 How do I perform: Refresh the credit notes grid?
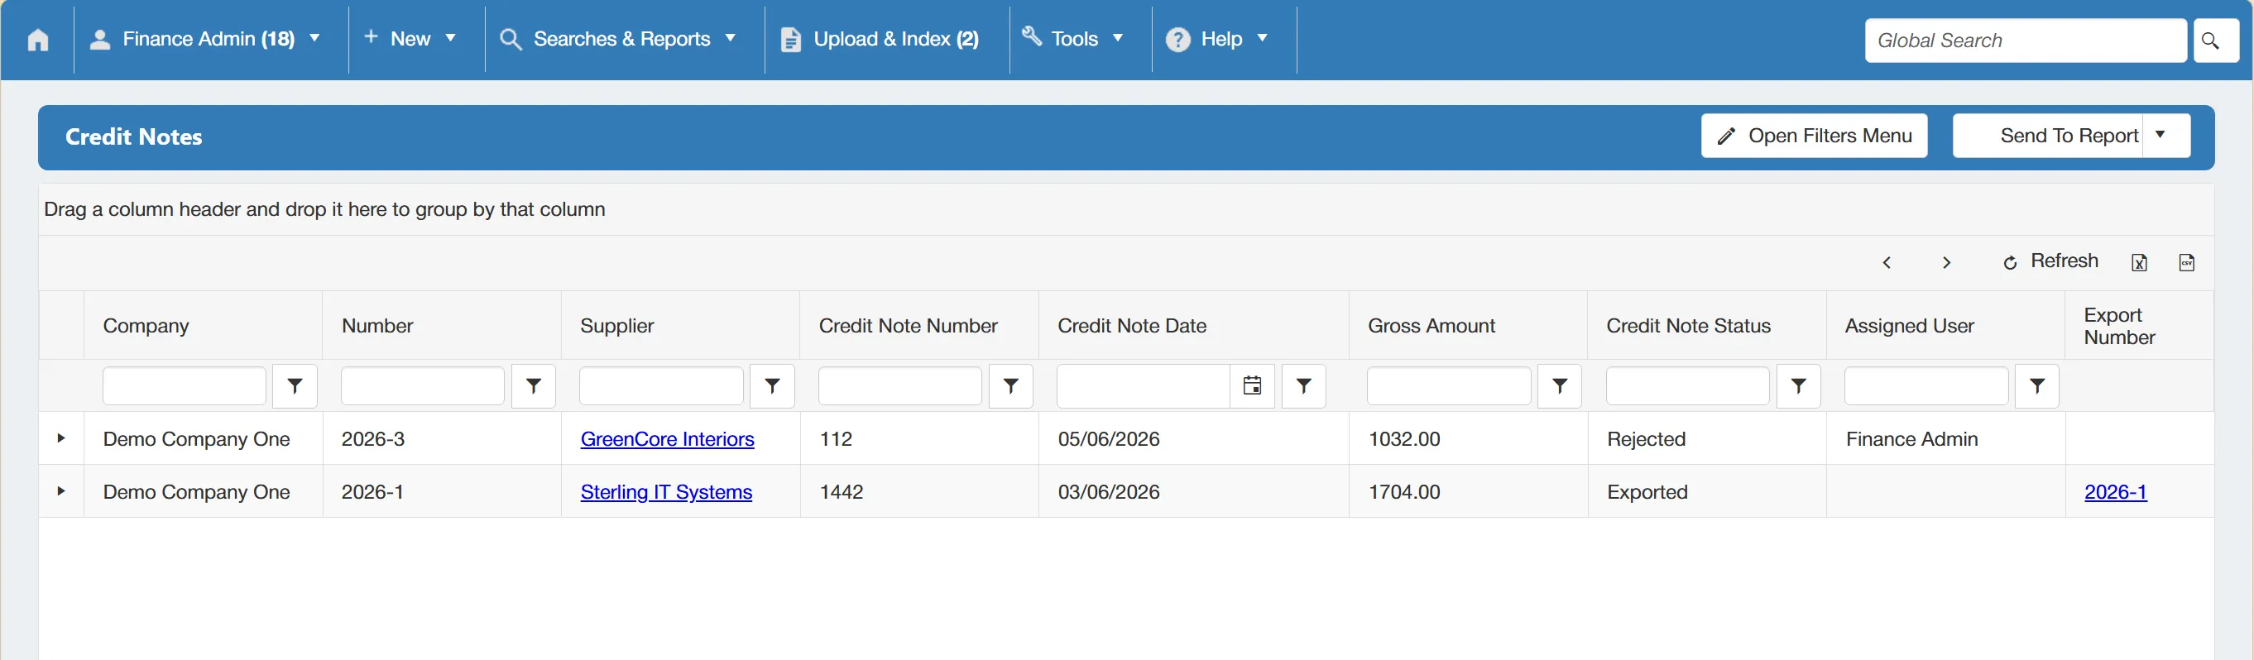[2050, 261]
